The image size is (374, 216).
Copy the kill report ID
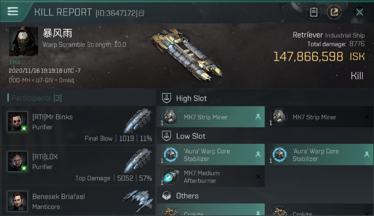141,13
